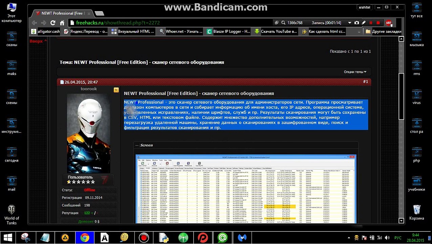Screen dimensions: 432x244
Task: Click post number #1 link
Action: point(366,82)
